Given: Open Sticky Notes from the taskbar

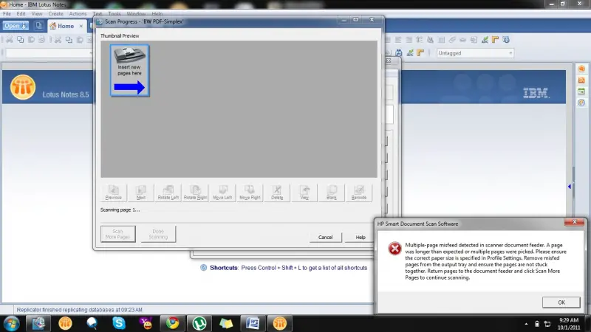Looking at the screenshot, I should coord(226,323).
